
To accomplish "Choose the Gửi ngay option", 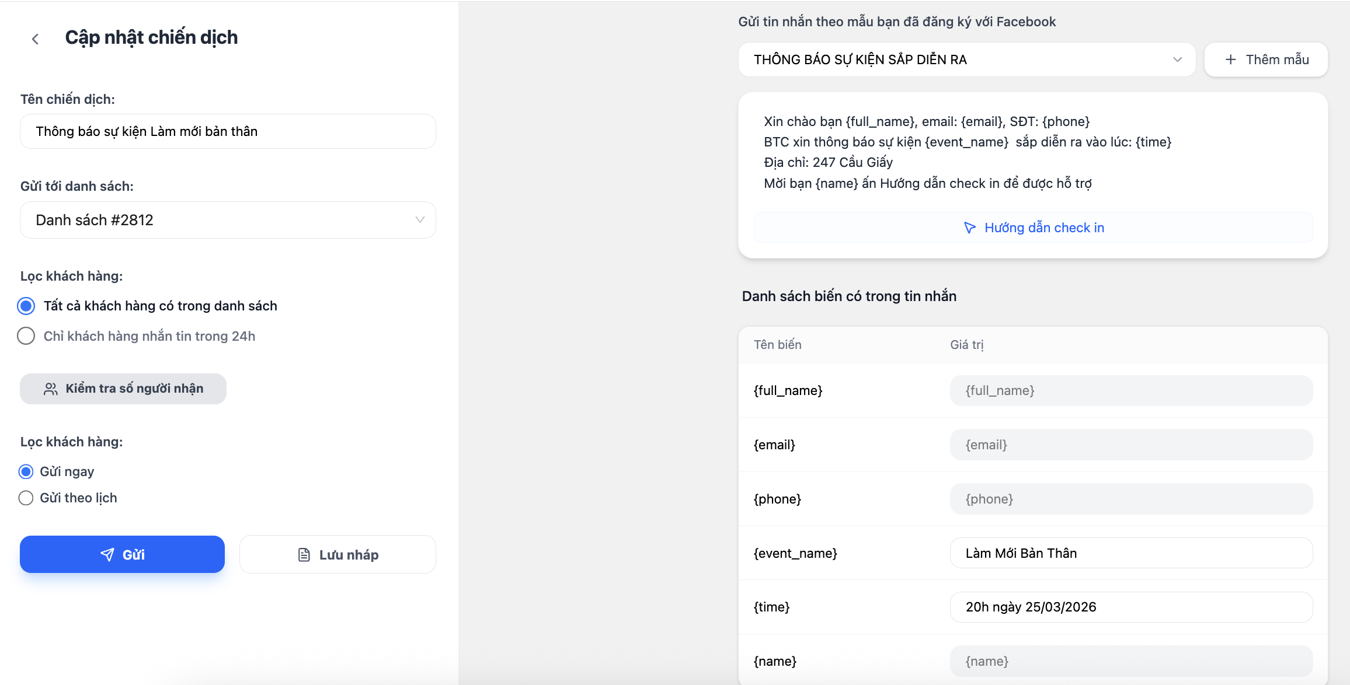I will pos(26,471).
